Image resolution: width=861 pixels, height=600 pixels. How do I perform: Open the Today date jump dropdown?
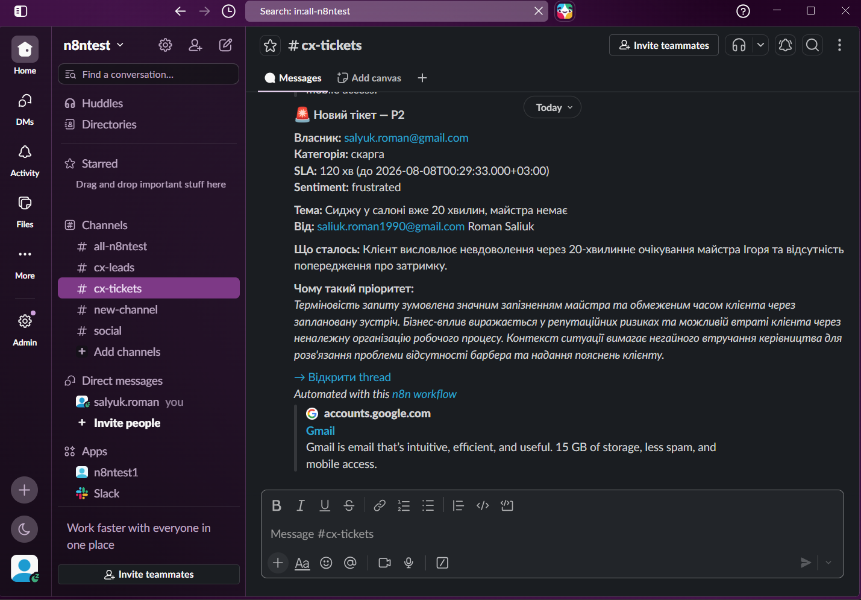click(553, 107)
